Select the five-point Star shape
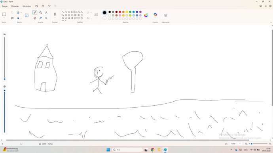Viewport: 273px width, 153px height. 69,18
